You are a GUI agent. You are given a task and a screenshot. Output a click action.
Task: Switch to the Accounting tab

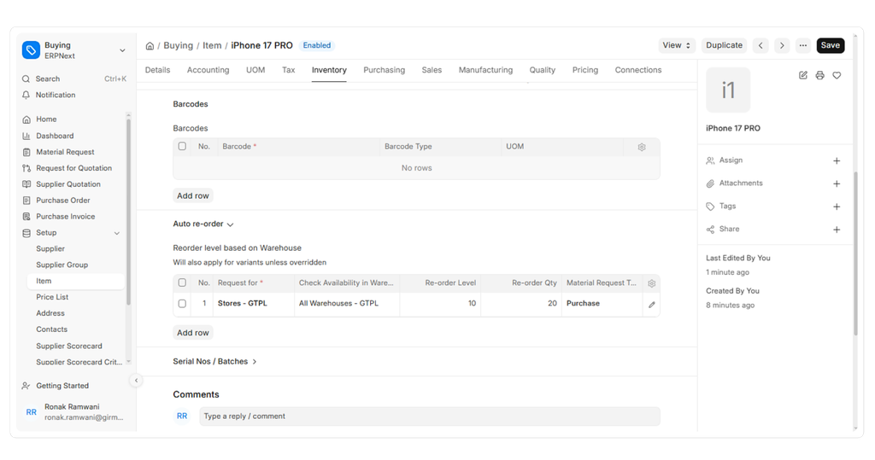click(208, 70)
